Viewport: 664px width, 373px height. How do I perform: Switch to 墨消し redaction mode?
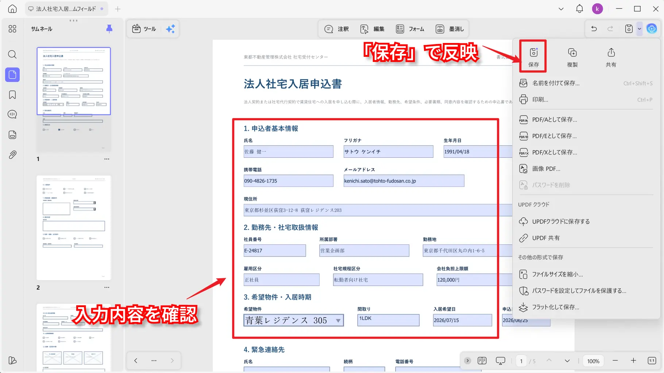click(x=450, y=29)
